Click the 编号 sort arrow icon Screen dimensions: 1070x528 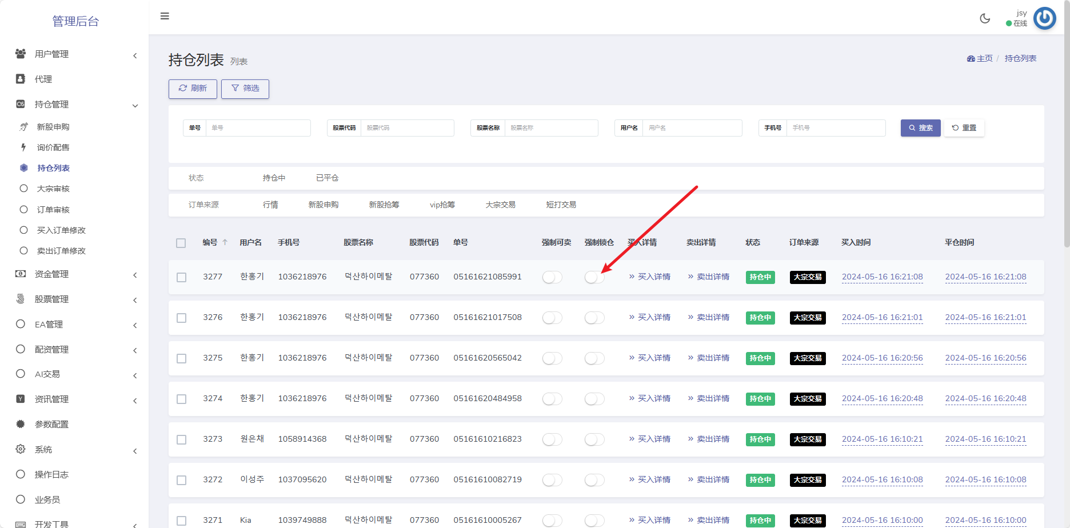point(225,242)
